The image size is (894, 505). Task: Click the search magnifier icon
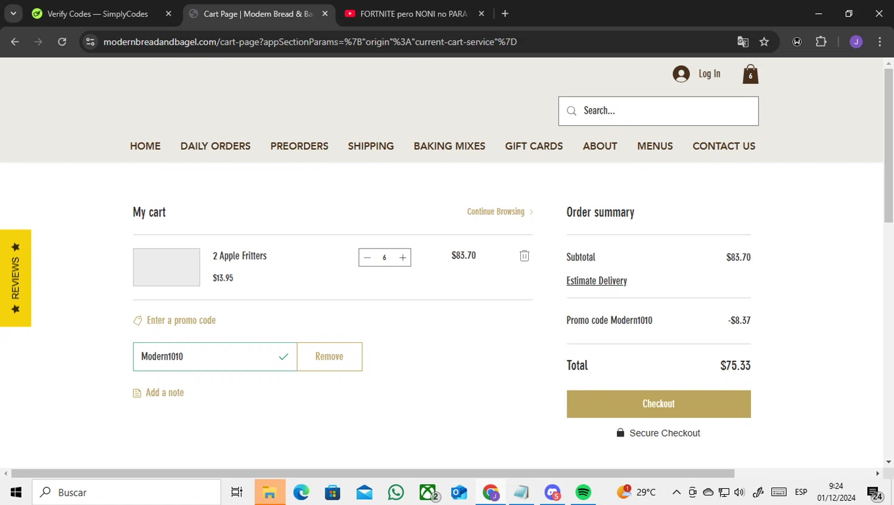(x=572, y=111)
